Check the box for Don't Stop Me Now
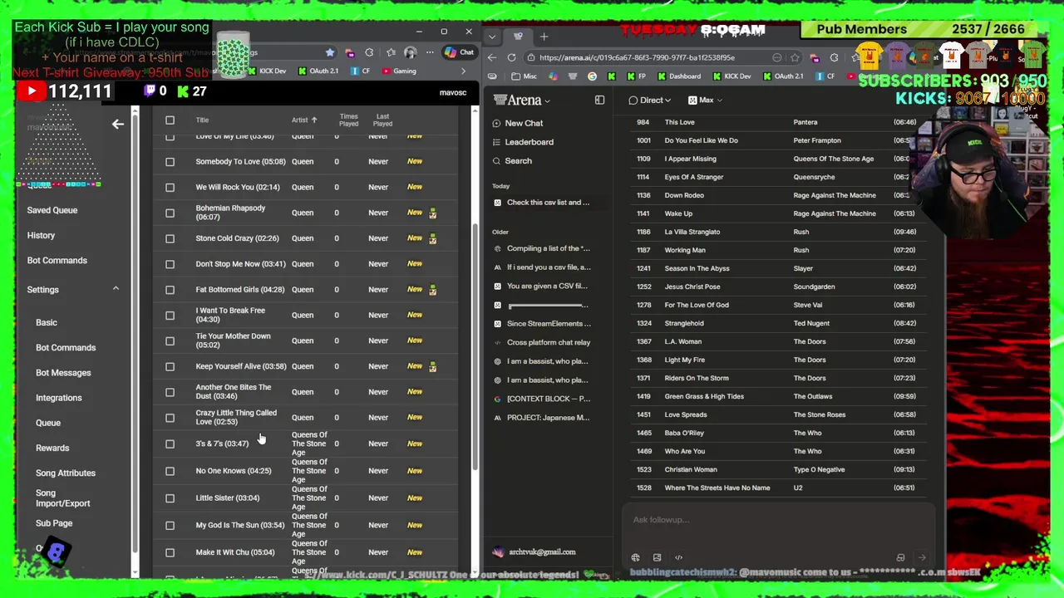The height and width of the screenshot is (598, 1064). pyautogui.click(x=170, y=264)
